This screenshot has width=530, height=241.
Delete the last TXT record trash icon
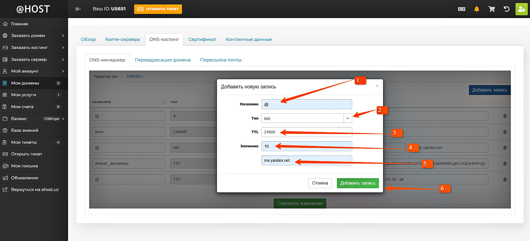tap(505, 179)
